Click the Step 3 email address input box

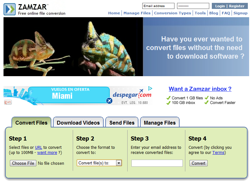[157, 163]
